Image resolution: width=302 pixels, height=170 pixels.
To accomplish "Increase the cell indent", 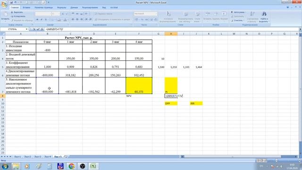I will coord(90,20).
